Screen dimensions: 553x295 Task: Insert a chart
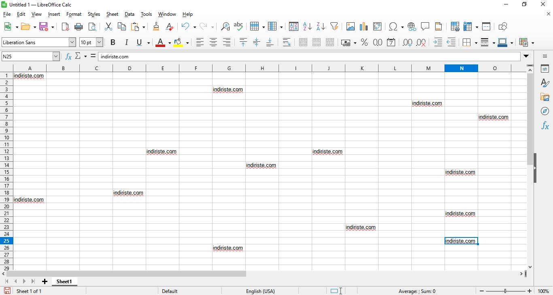point(364,27)
